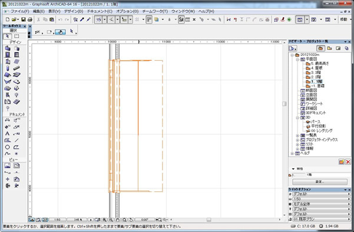Select the Spline curve tool
Screen dimensions: 354x232
click(8, 154)
